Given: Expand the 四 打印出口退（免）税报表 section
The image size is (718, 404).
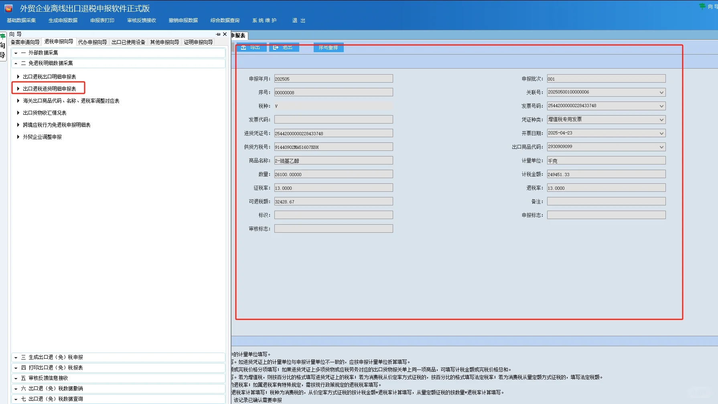Looking at the screenshot, I should coord(118,368).
